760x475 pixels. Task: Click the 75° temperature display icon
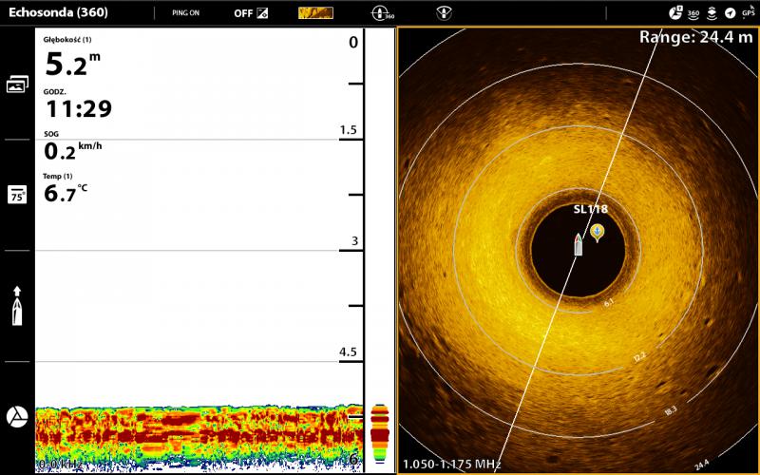(17, 195)
